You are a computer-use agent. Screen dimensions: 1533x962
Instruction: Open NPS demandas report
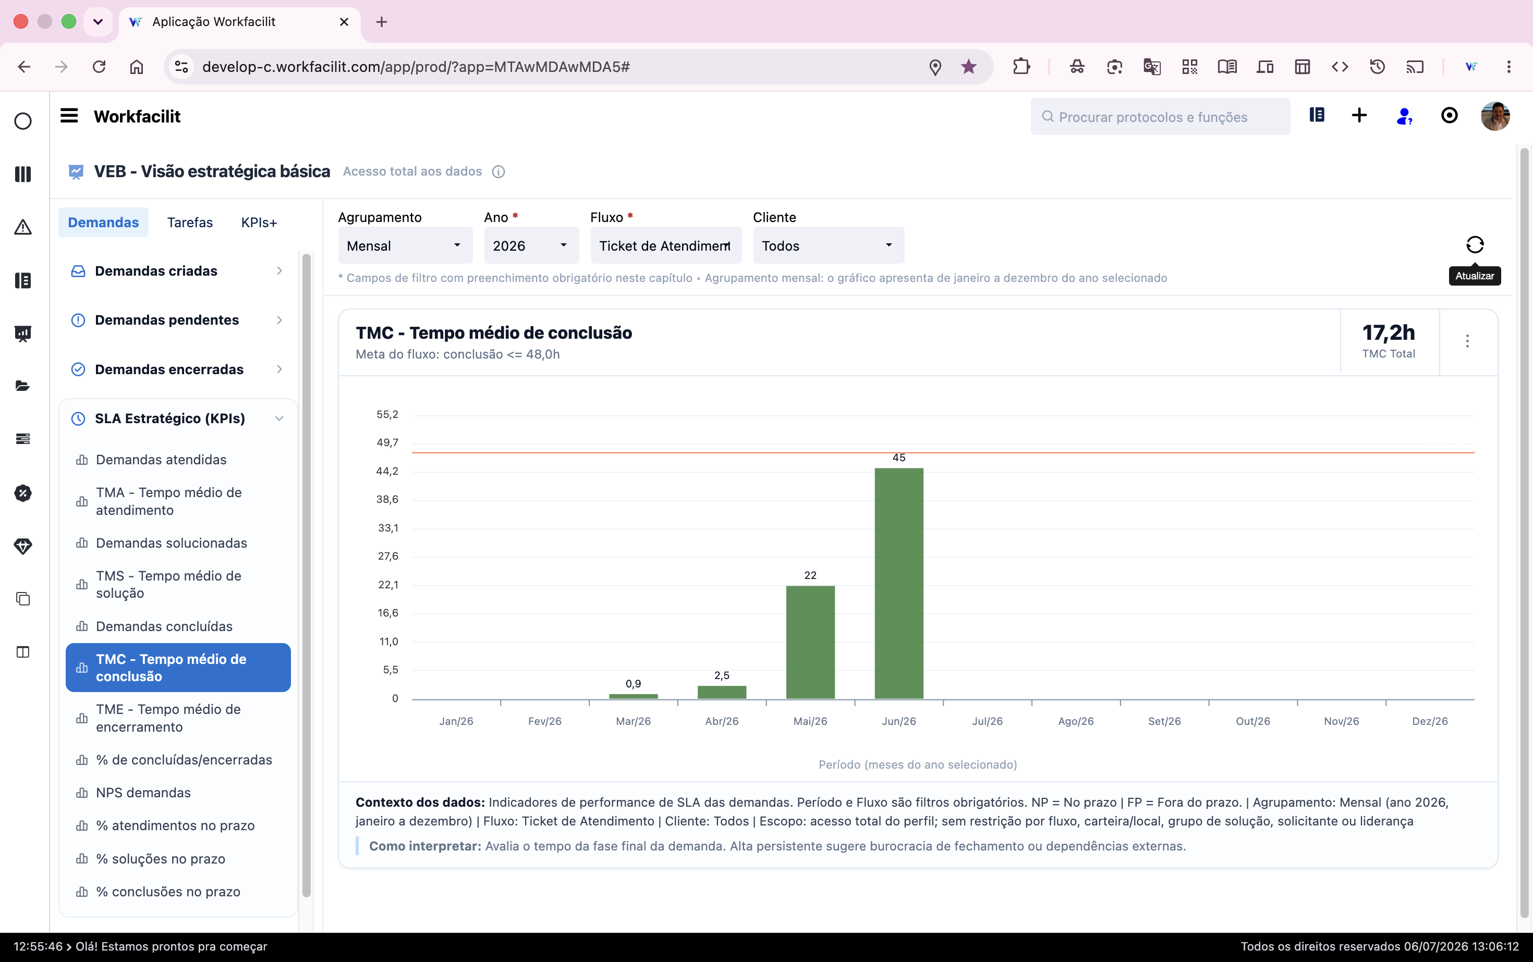[x=178, y=793]
